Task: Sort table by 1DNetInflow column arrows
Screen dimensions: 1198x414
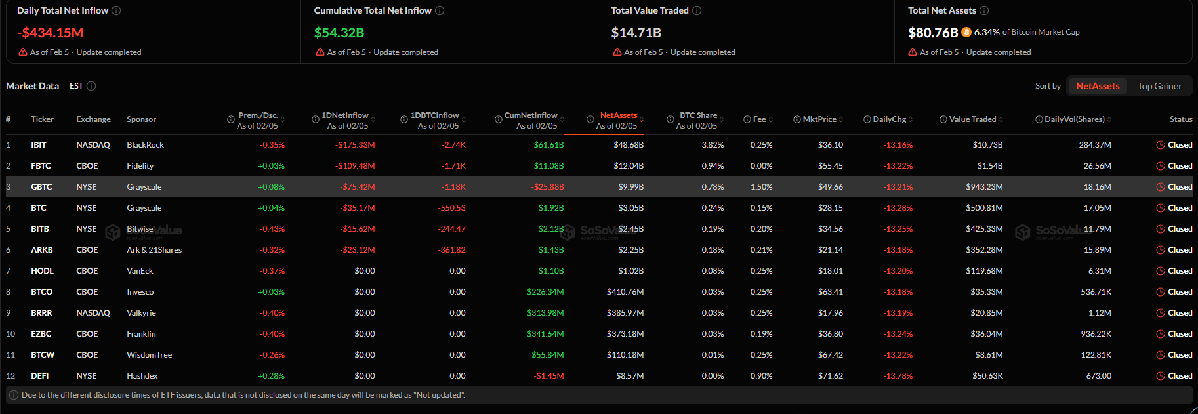Action: tap(373, 119)
